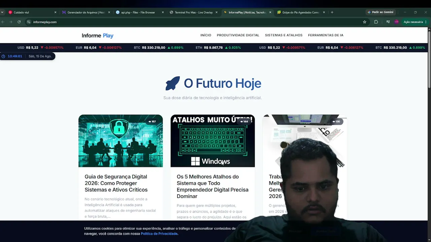Open the INÍCIO menu item
This screenshot has height=242, width=431.
206,35
